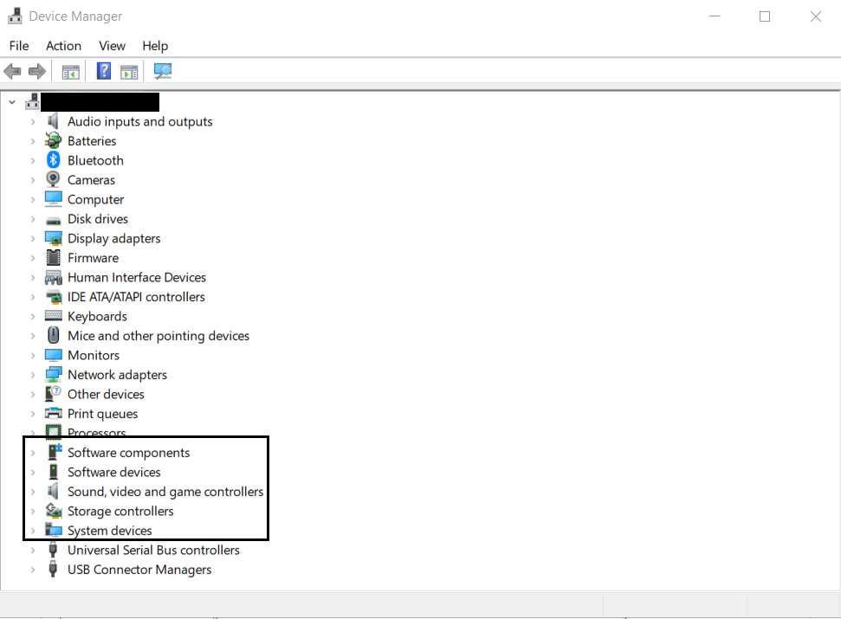Open the View menu
The height and width of the screenshot is (619, 841).
click(x=112, y=46)
